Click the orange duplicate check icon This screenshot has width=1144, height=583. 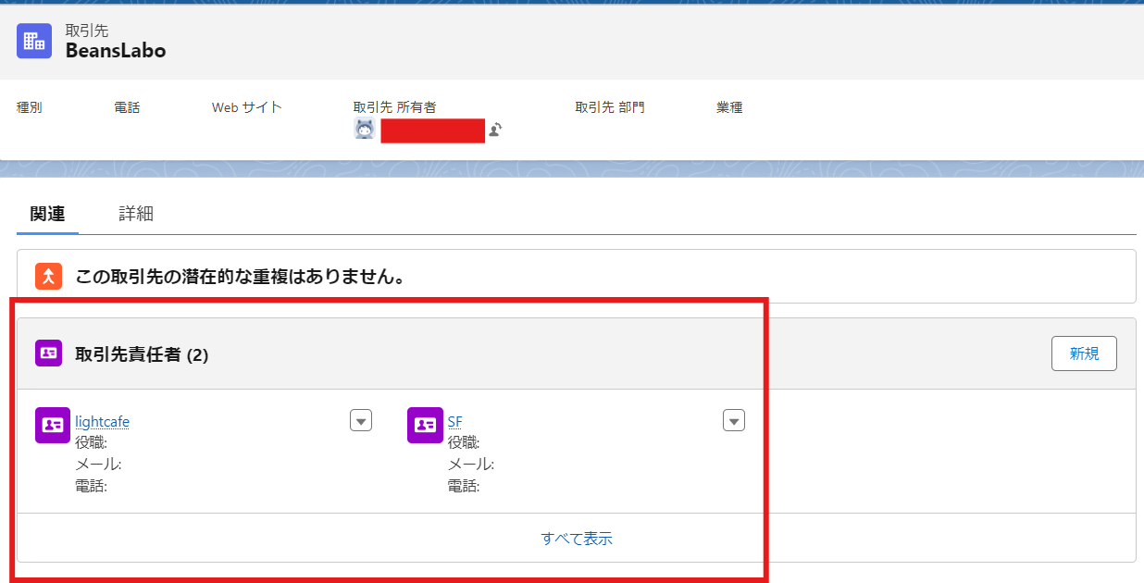[x=48, y=275]
